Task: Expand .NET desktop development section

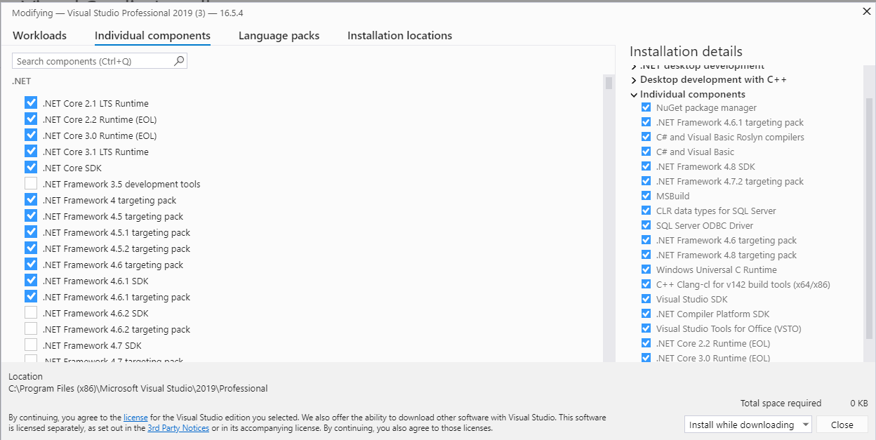Action: coord(634,65)
